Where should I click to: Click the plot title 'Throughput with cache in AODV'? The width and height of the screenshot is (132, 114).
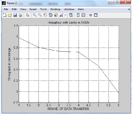click(x=69, y=22)
